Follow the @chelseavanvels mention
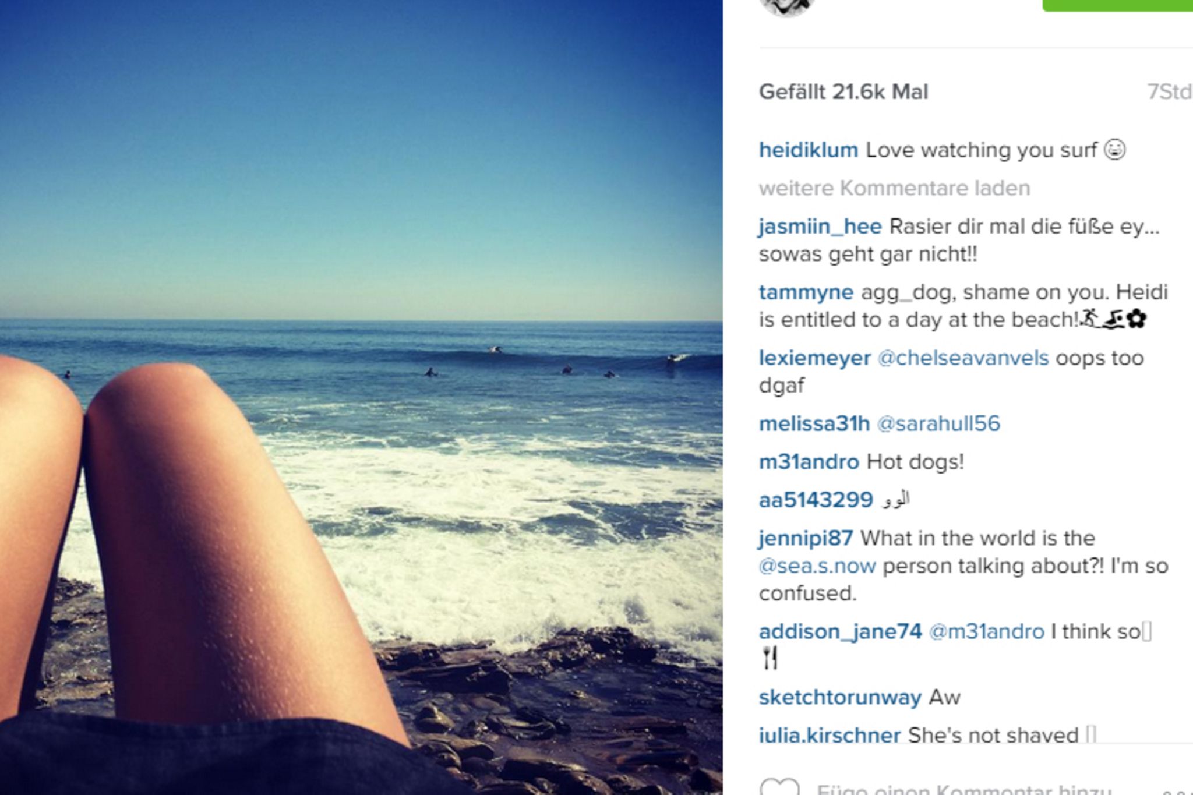This screenshot has height=795, width=1193. [963, 358]
